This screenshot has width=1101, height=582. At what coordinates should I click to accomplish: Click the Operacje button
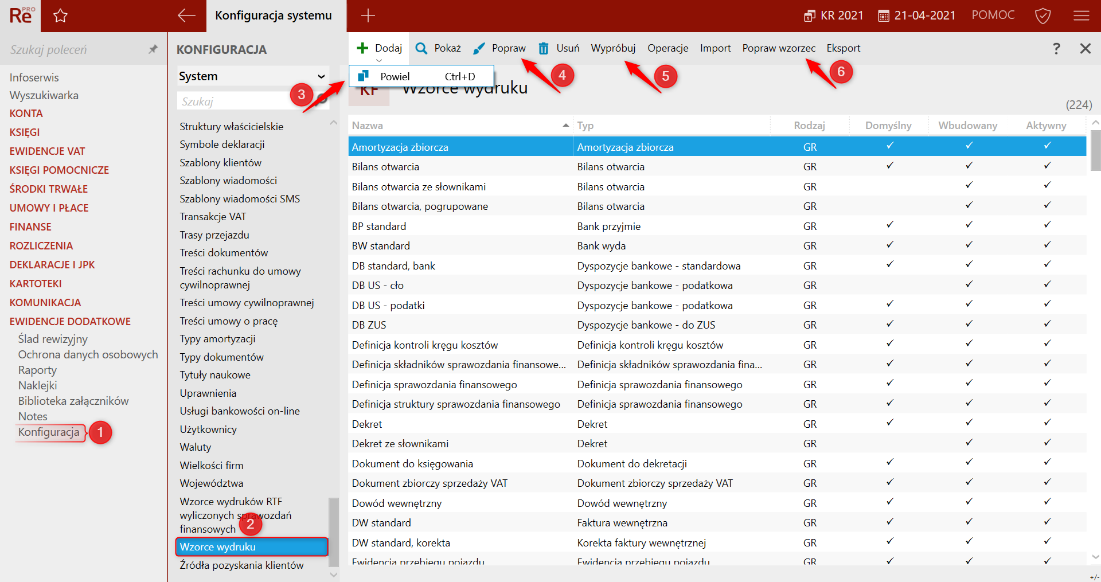point(667,48)
